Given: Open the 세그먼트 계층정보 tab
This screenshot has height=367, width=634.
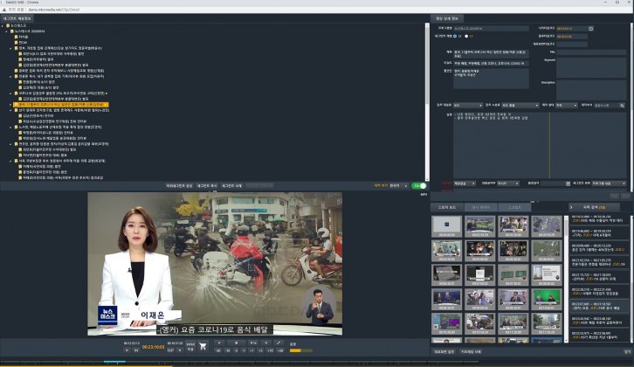Looking at the screenshot, I should (x=18, y=17).
